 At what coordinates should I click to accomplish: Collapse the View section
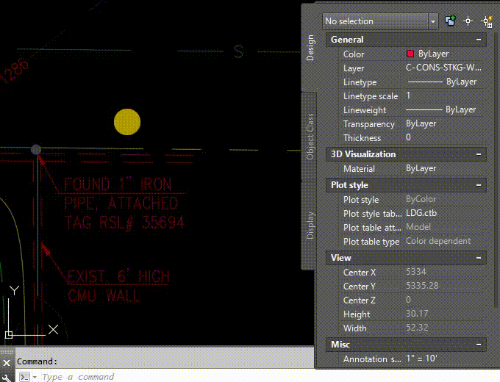(x=479, y=258)
